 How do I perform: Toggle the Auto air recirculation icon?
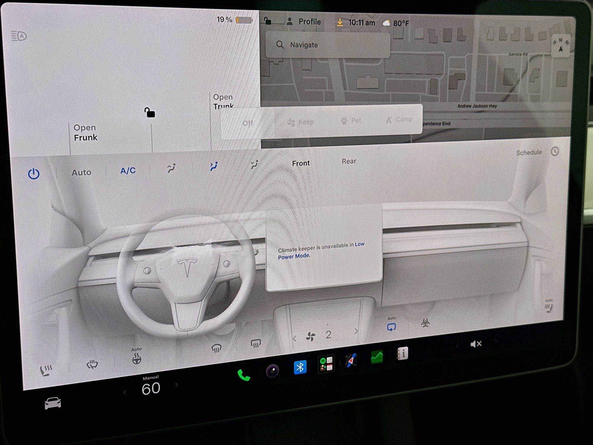click(392, 325)
